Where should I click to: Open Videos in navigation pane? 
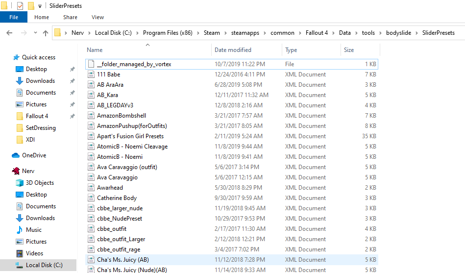[x=34, y=253]
